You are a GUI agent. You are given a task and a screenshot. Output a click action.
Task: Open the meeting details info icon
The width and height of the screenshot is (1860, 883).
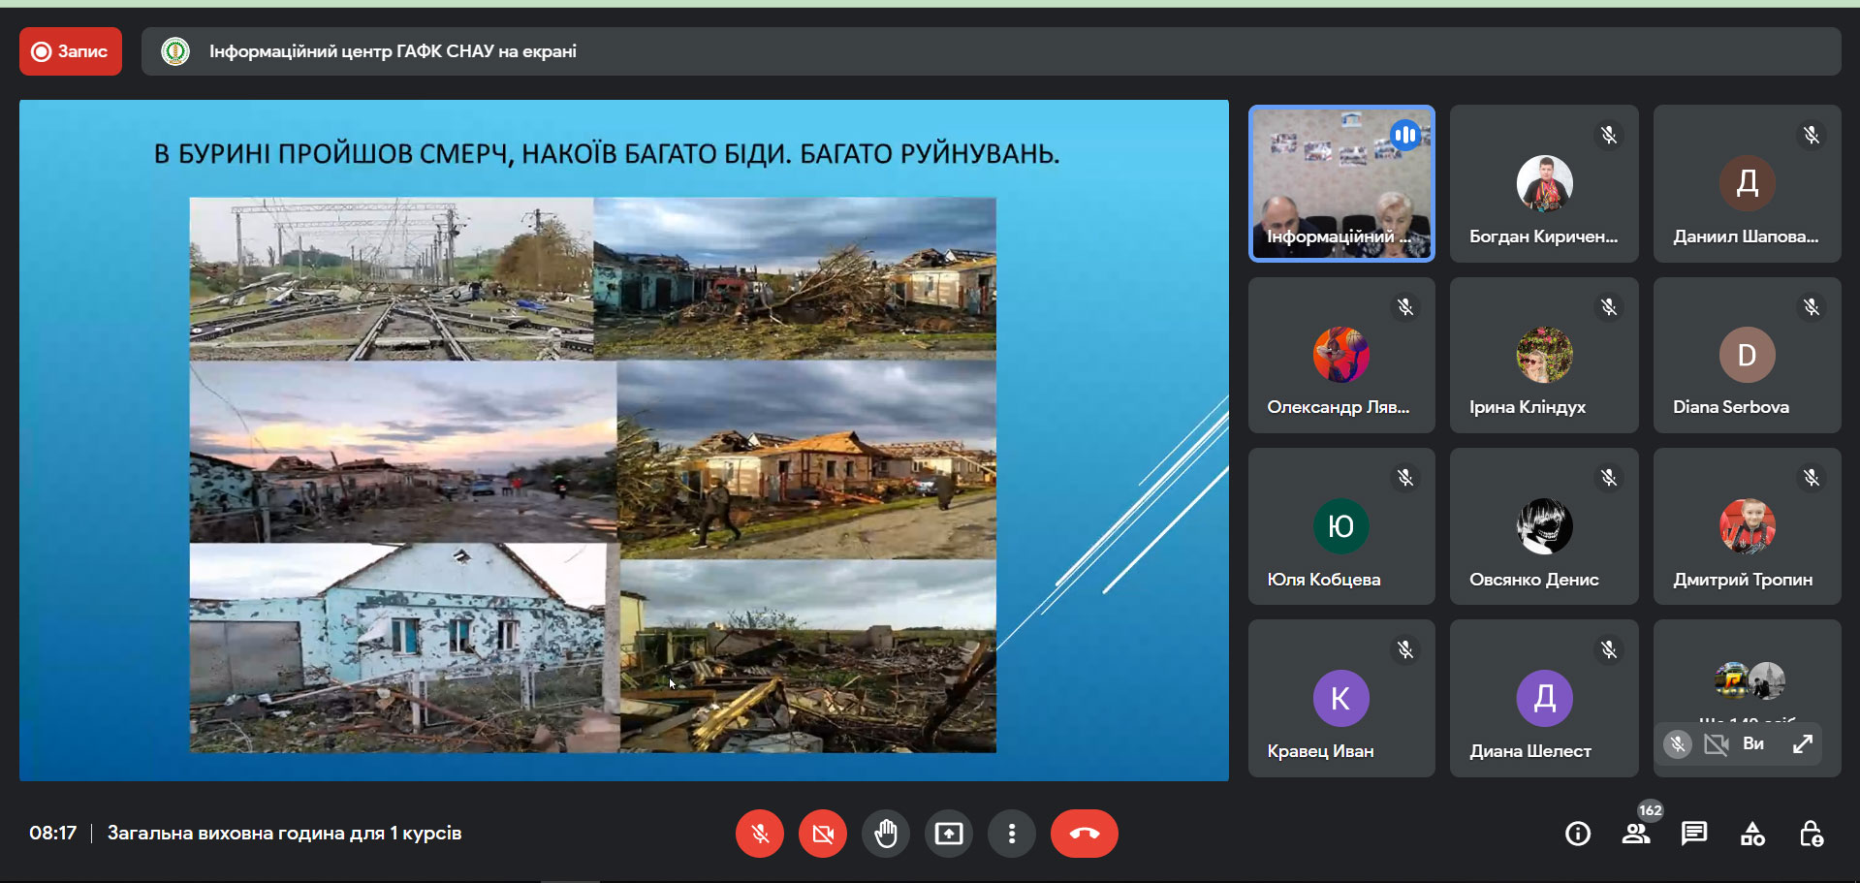point(1578,834)
